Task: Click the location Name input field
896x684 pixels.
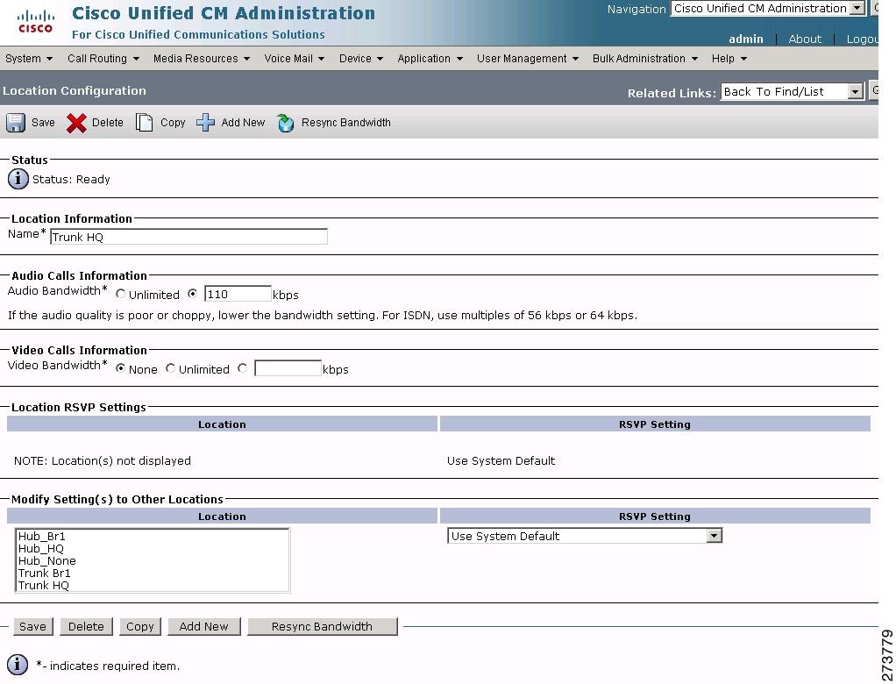Action: (x=188, y=237)
